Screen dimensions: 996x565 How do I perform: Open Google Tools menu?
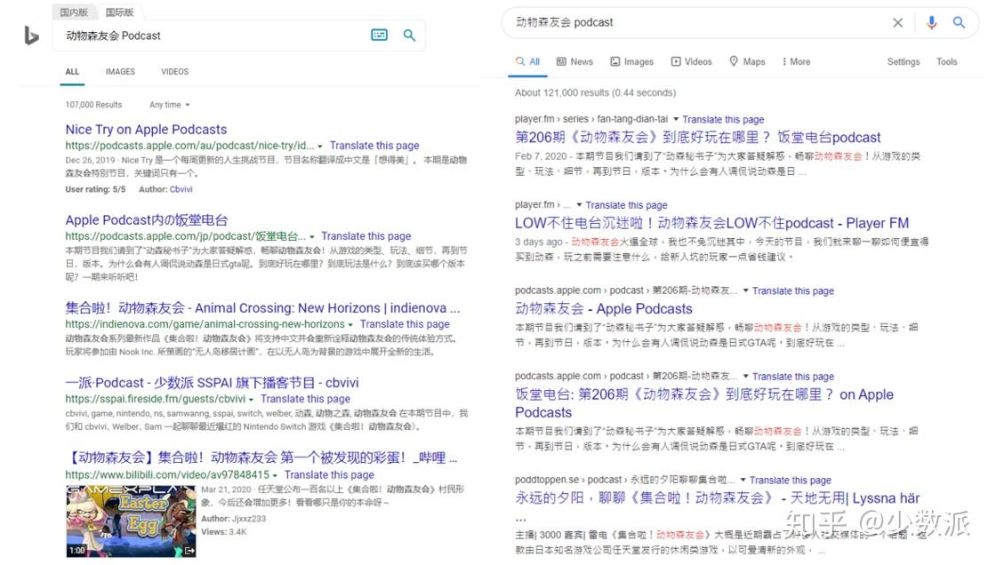(x=946, y=61)
